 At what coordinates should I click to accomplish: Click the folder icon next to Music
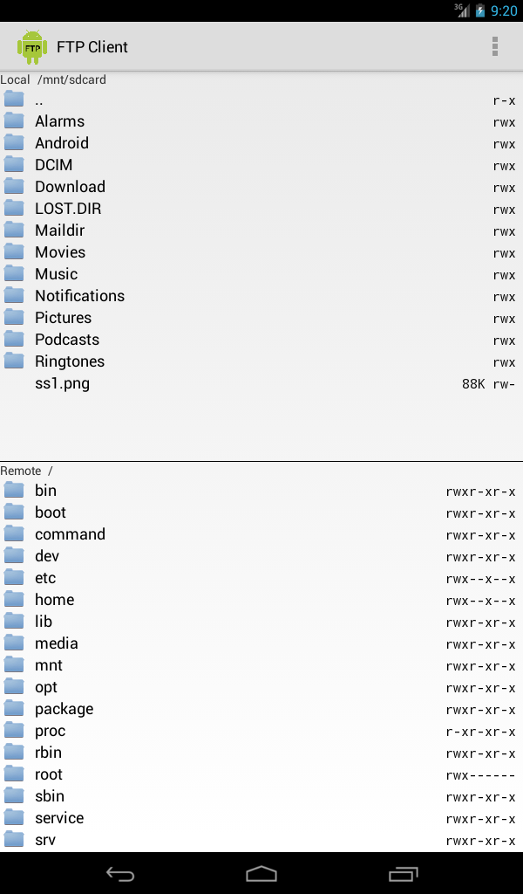pos(14,273)
